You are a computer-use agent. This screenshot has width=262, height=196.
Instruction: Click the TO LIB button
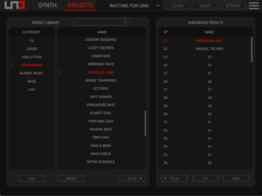point(174,178)
